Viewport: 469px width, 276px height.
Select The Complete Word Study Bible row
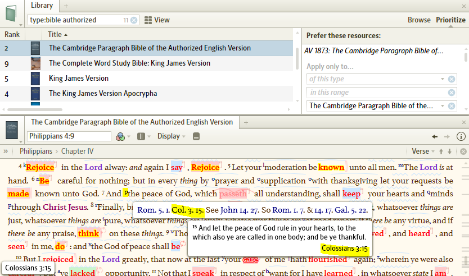click(x=147, y=63)
